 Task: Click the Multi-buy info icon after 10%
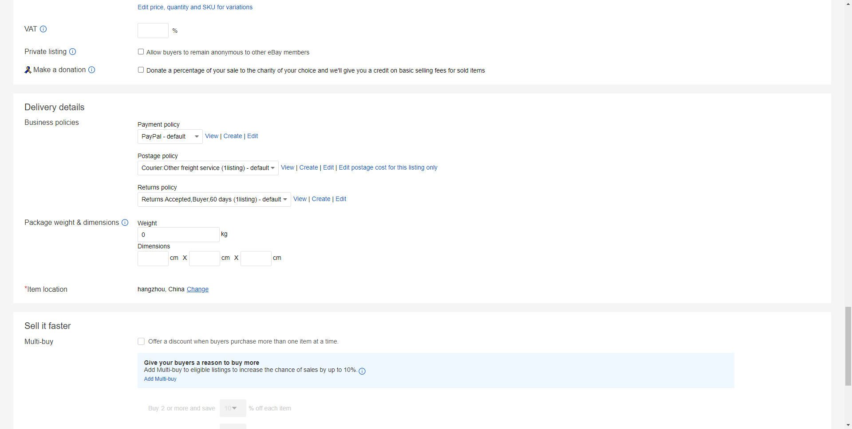point(362,371)
